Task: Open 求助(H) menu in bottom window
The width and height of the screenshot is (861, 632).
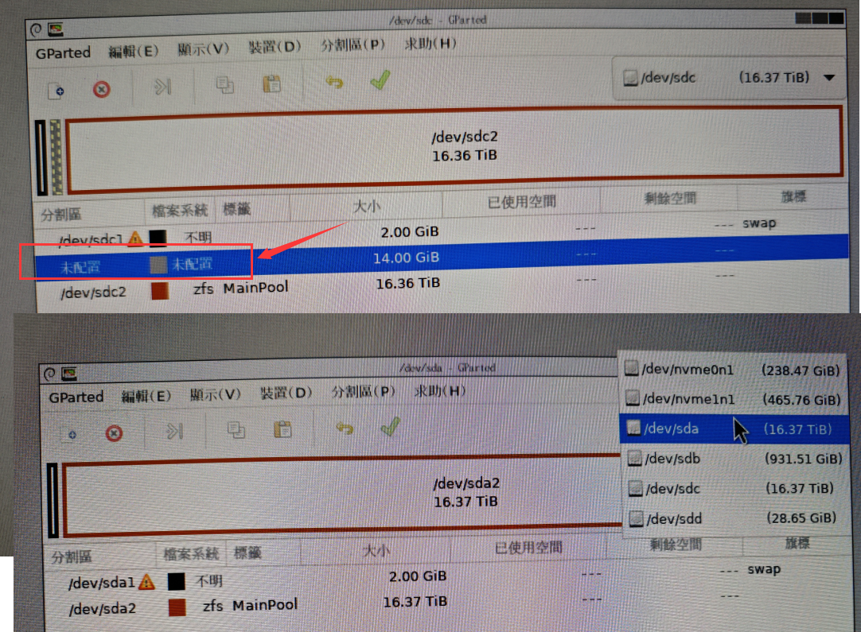Action: (439, 390)
